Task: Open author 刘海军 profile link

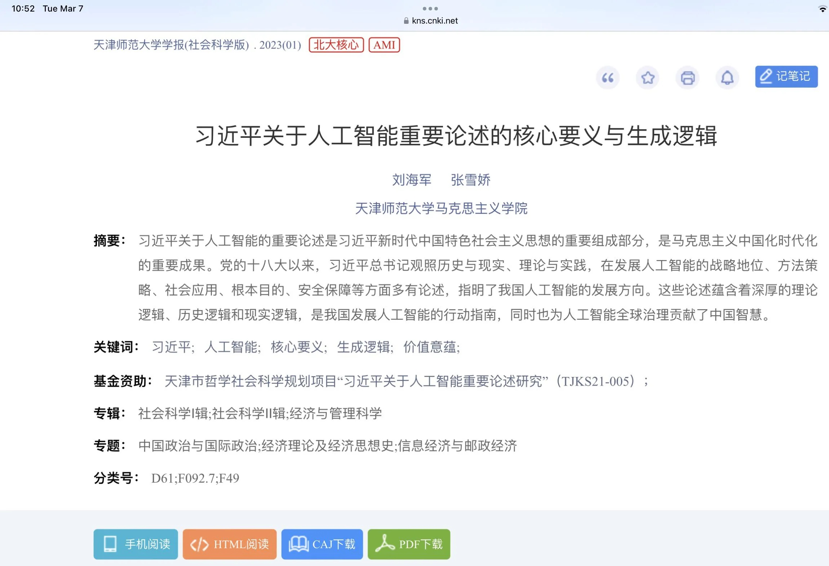Action: [412, 180]
